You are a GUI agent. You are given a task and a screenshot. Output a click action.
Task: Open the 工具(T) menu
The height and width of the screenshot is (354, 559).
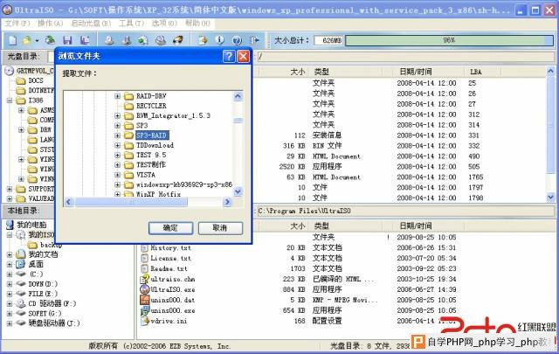tap(132, 24)
